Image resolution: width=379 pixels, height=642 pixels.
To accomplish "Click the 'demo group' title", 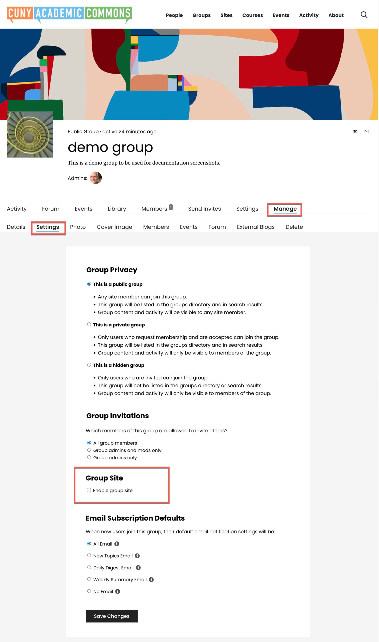I will coord(110,147).
